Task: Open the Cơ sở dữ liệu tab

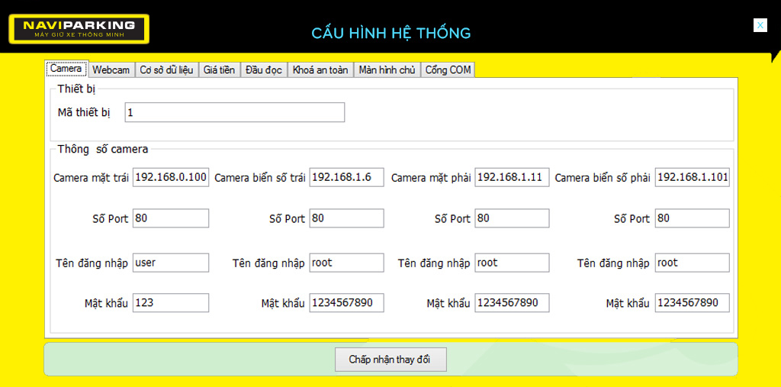Action: tap(167, 69)
